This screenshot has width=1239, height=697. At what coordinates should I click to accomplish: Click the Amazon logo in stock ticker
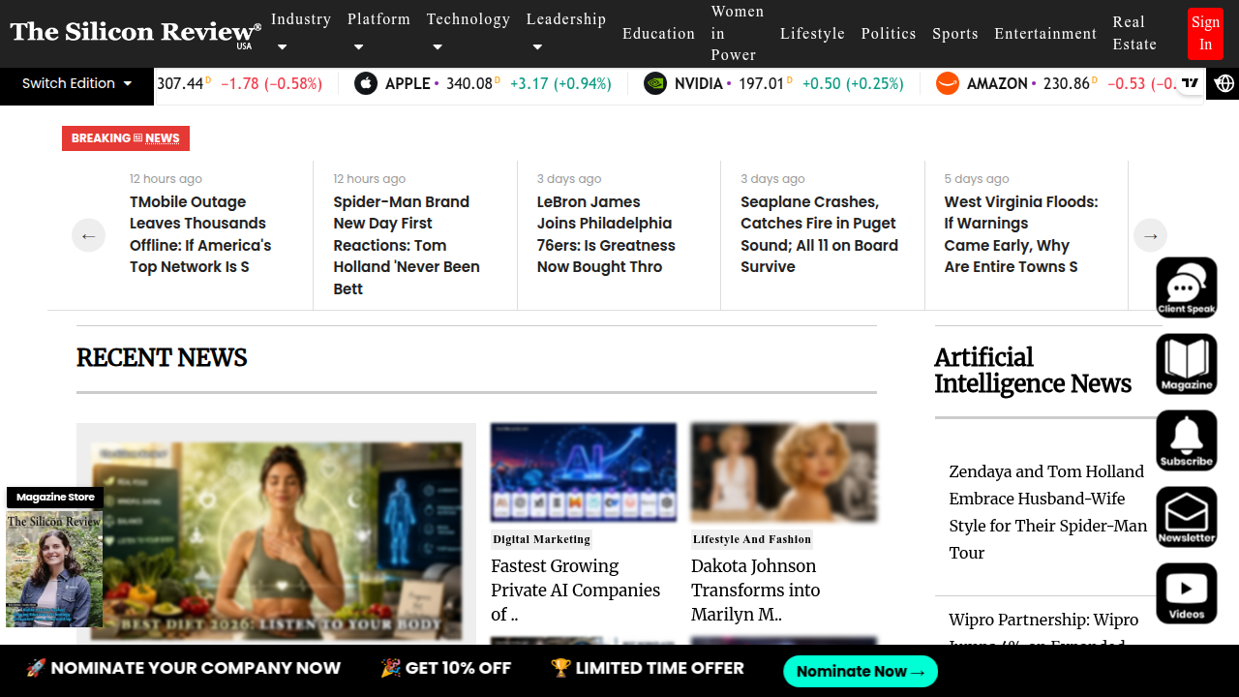click(x=948, y=83)
